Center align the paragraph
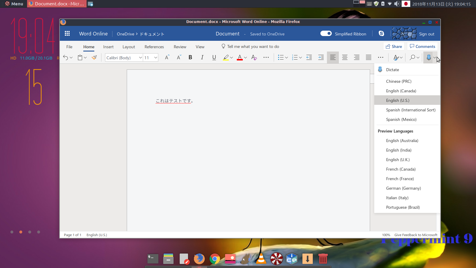The image size is (476, 268). click(x=345, y=57)
